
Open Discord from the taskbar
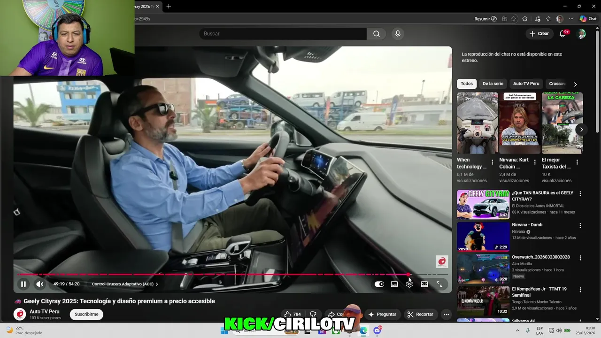pyautogui.click(x=378, y=330)
